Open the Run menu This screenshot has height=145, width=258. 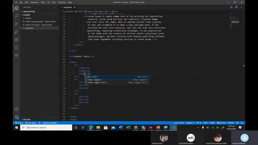click(54, 2)
